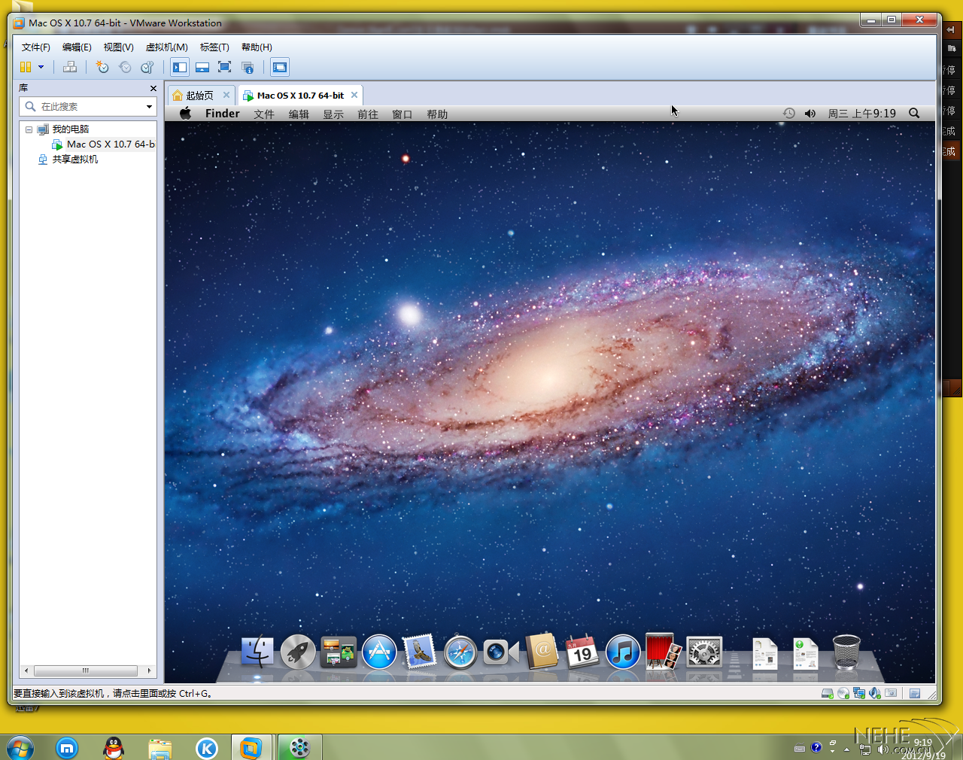
Task: Open the 文件(F) menu in VMware
Action: click(x=36, y=47)
